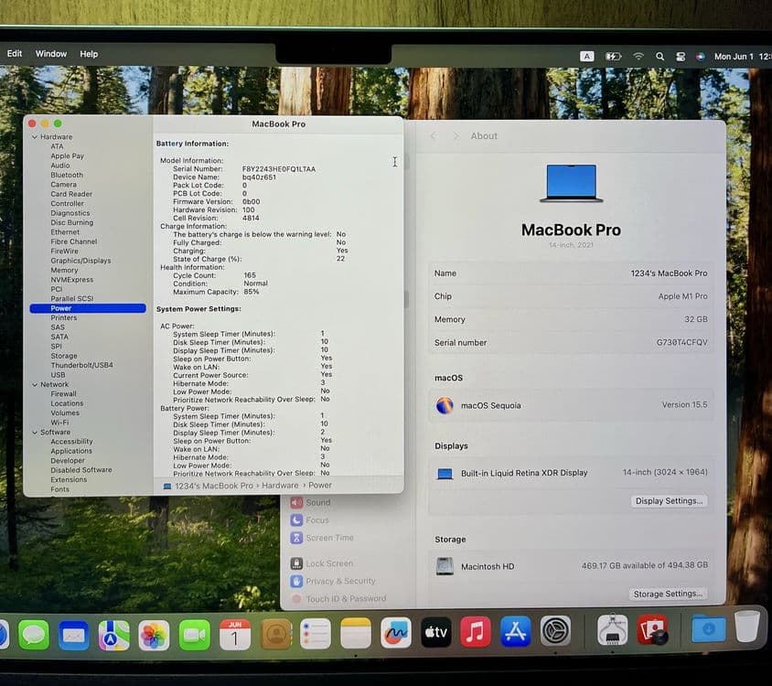Launch the Notes app from the Dock
This screenshot has height=686, width=772.
pyautogui.click(x=356, y=633)
